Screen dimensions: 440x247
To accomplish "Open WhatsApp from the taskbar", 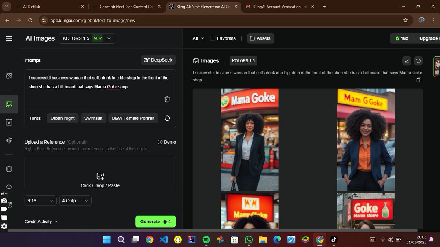I will (x=249, y=240).
